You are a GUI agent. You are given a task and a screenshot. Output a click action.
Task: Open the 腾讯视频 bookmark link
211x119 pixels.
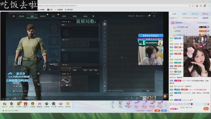[x=69, y=10]
